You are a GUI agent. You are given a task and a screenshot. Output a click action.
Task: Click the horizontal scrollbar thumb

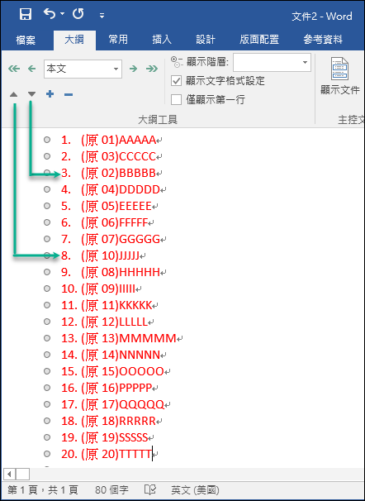(x=22, y=474)
